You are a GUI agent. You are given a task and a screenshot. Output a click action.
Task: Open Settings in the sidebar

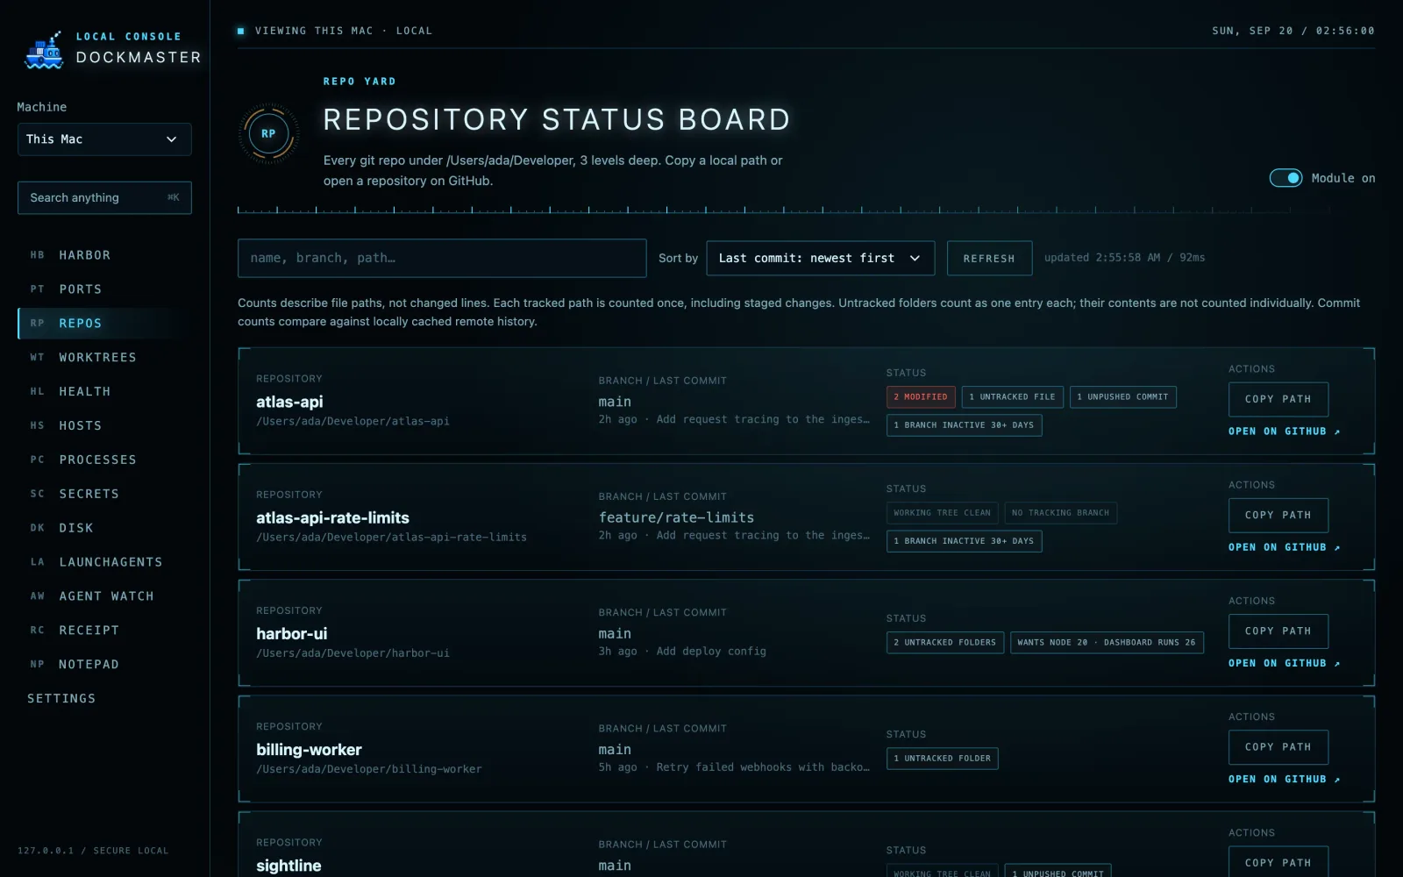104,699
